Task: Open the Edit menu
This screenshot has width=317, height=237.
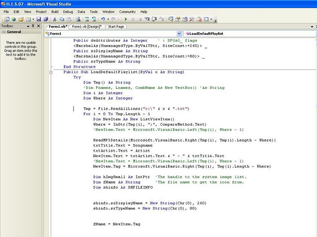Action: tap(16, 12)
